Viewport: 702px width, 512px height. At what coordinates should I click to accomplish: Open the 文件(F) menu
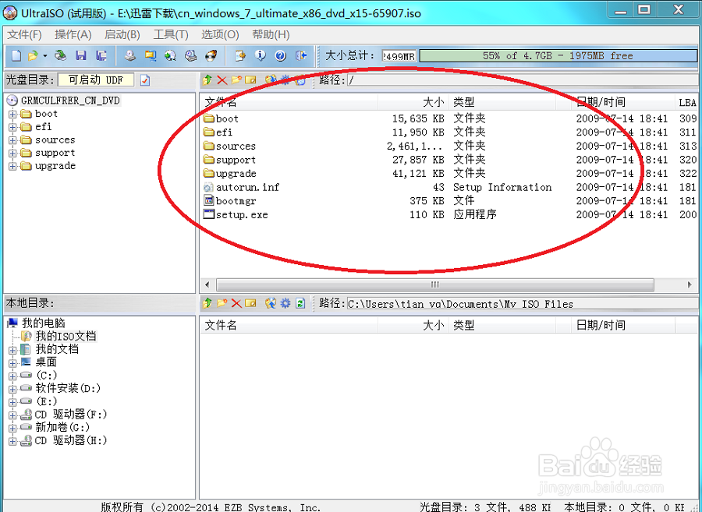click(x=25, y=34)
